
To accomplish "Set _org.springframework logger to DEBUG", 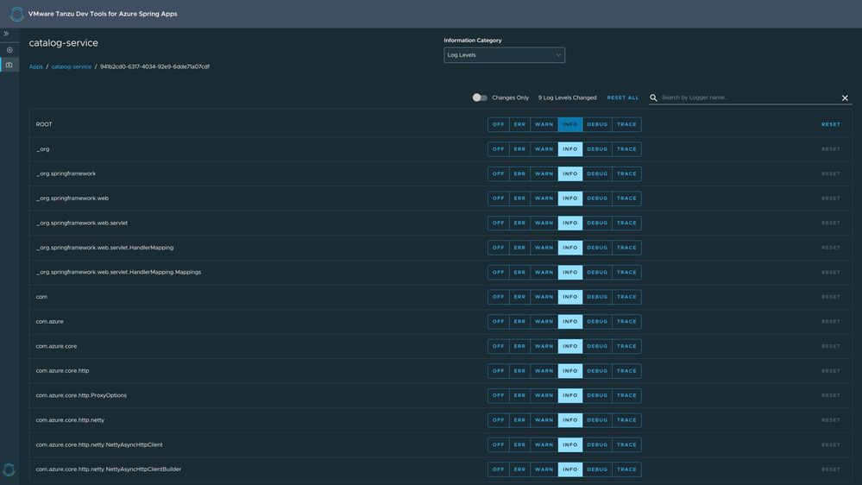I will point(597,173).
